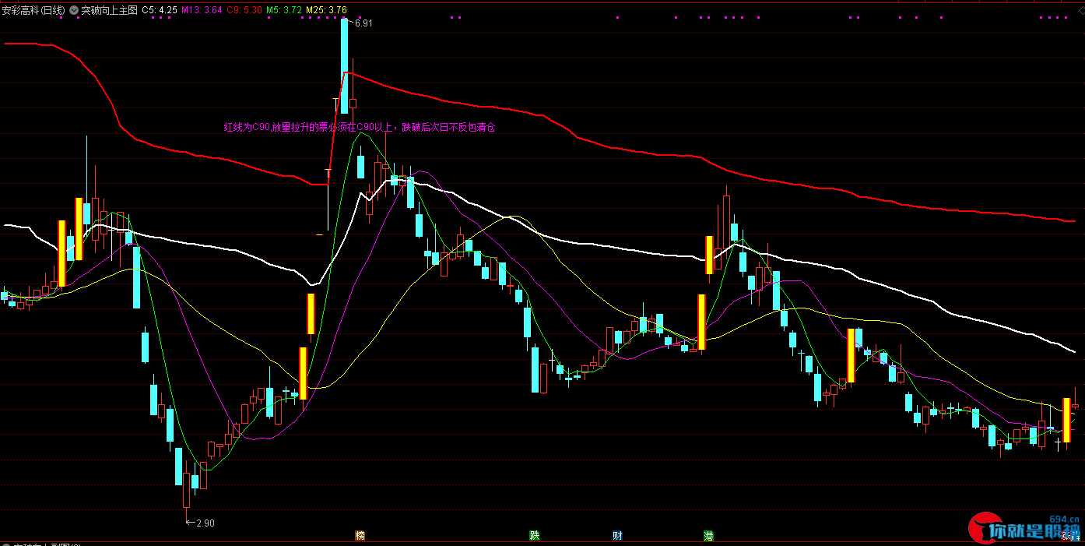The width and height of the screenshot is (1085, 546).
Task: Select the C9: 5.30 indicator value
Action: (244, 10)
